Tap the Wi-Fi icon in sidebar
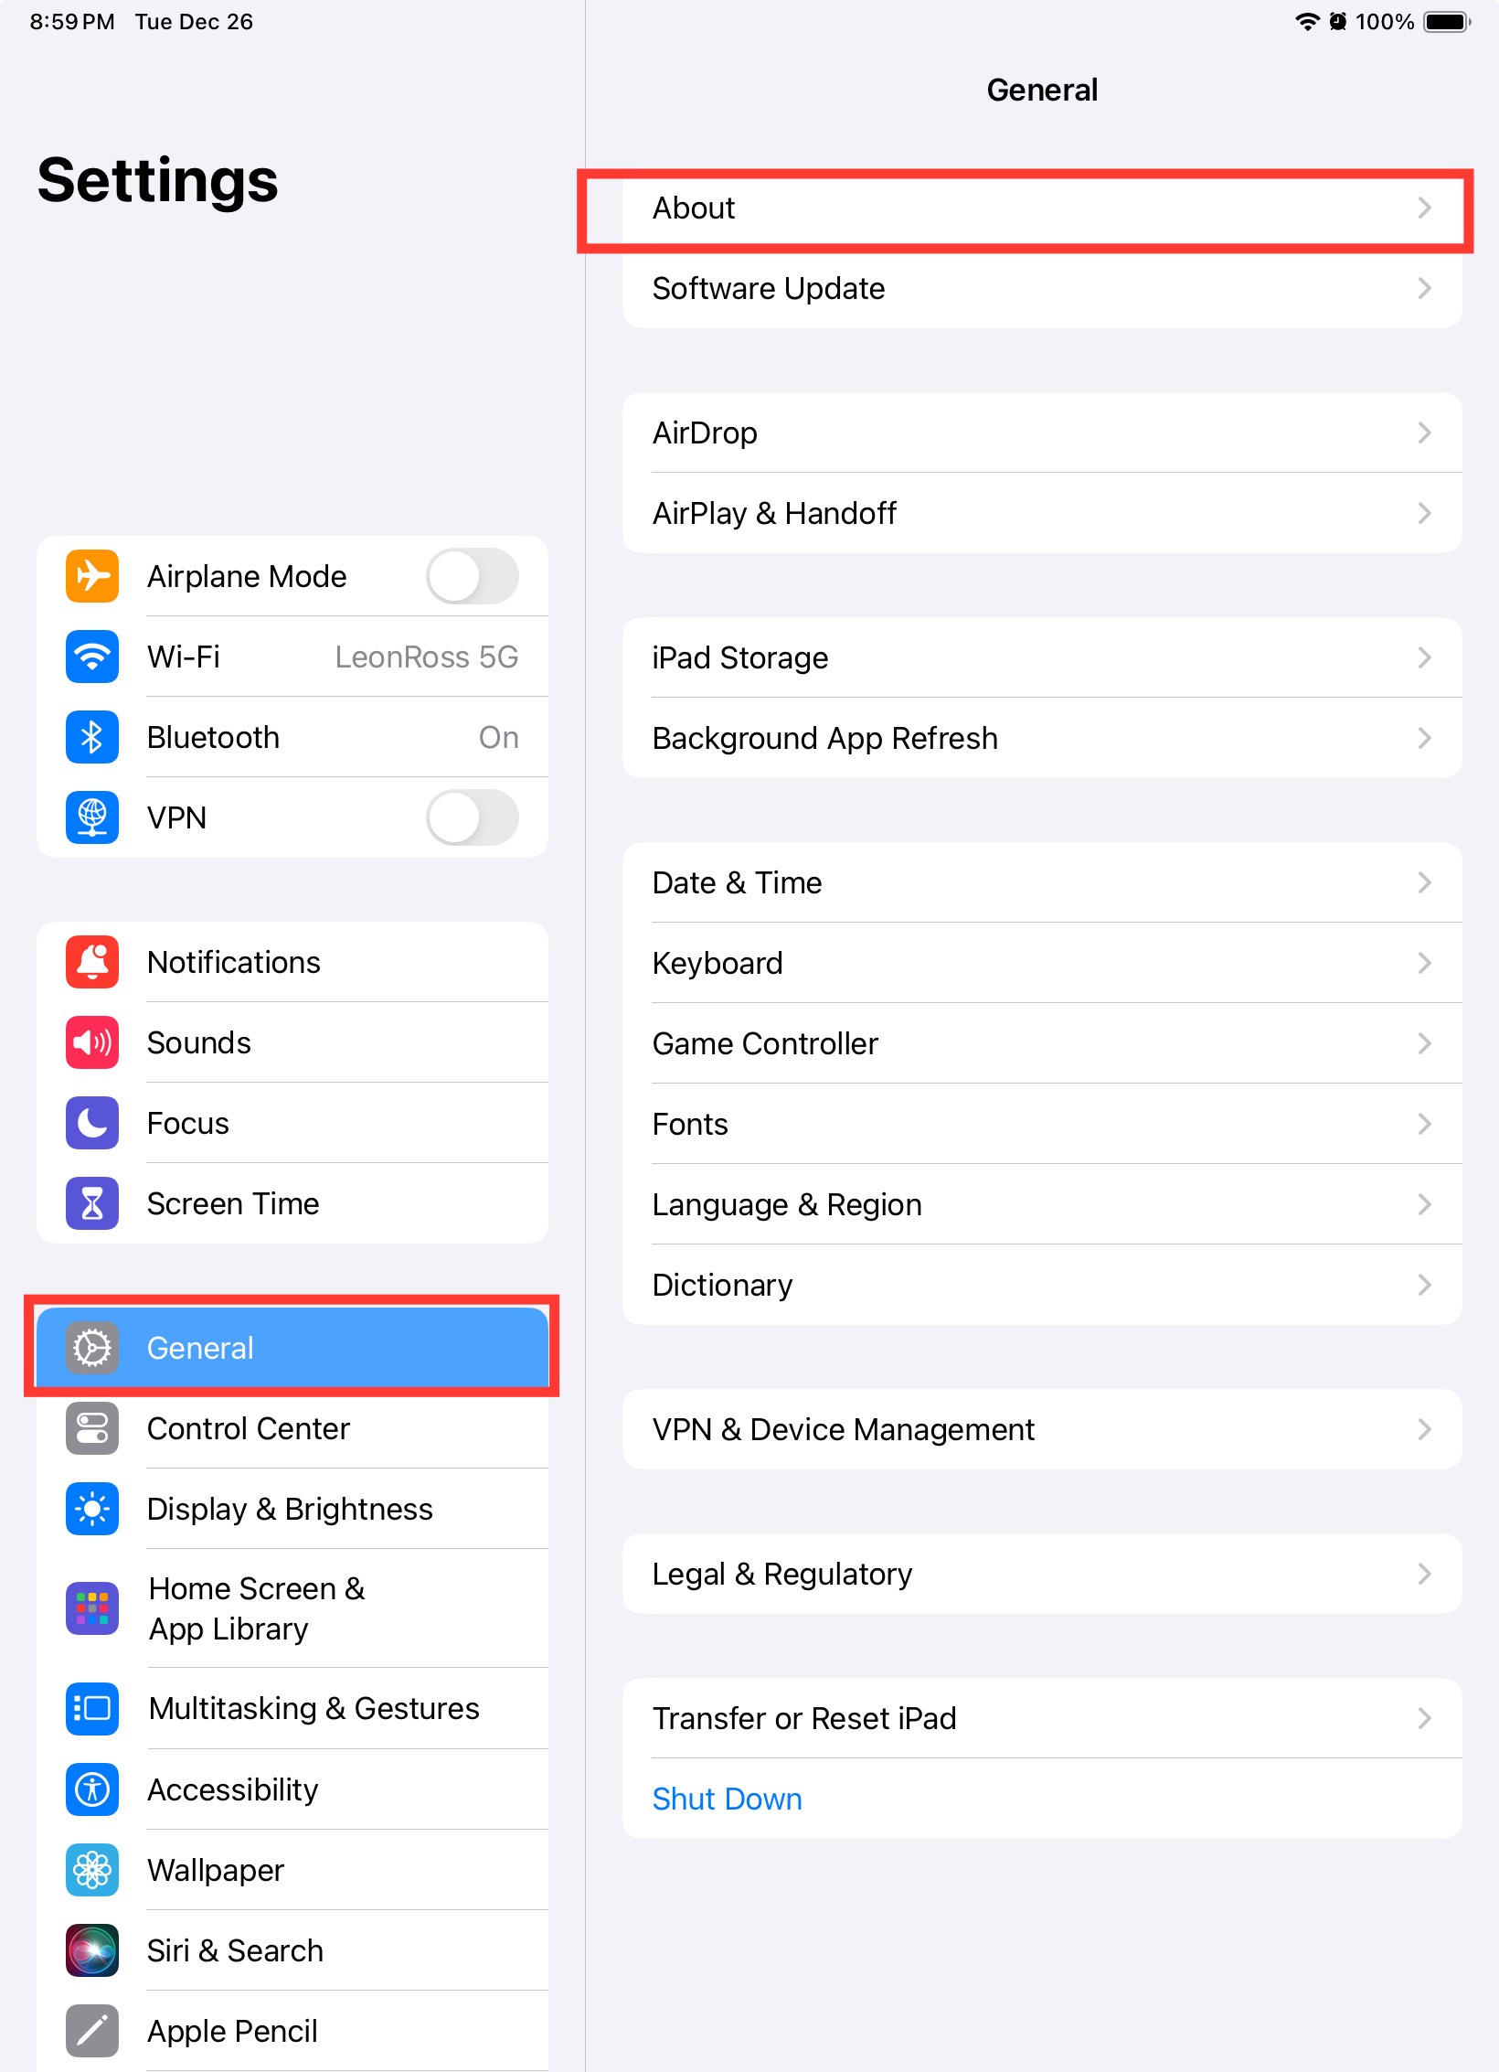 92,657
